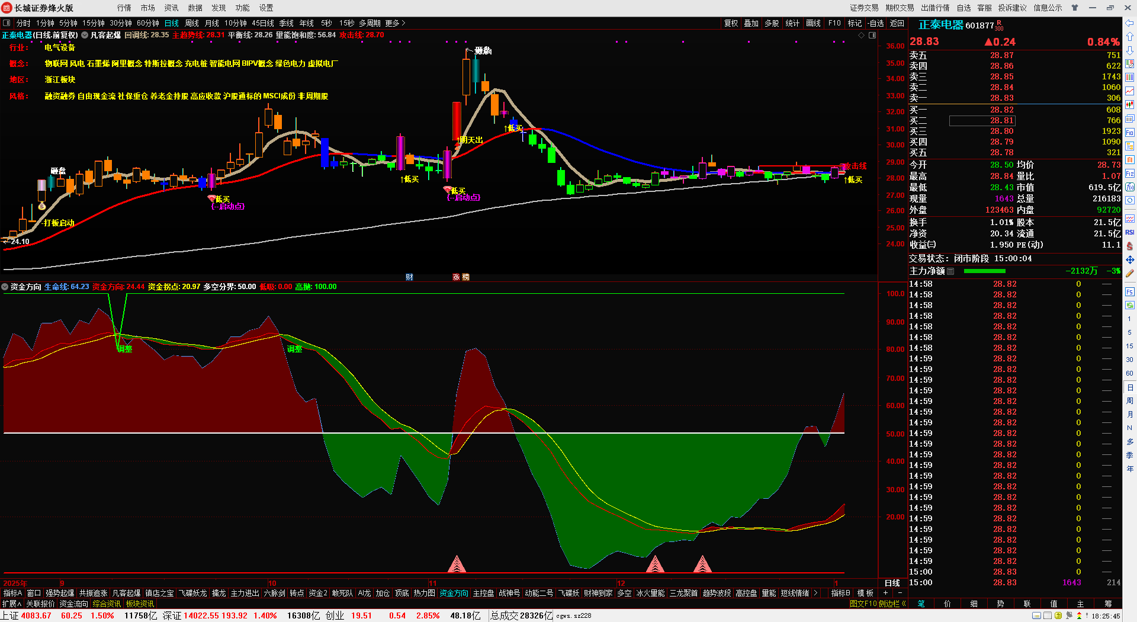
Task: Switch to the 热力图 indicator tab
Action: (424, 593)
